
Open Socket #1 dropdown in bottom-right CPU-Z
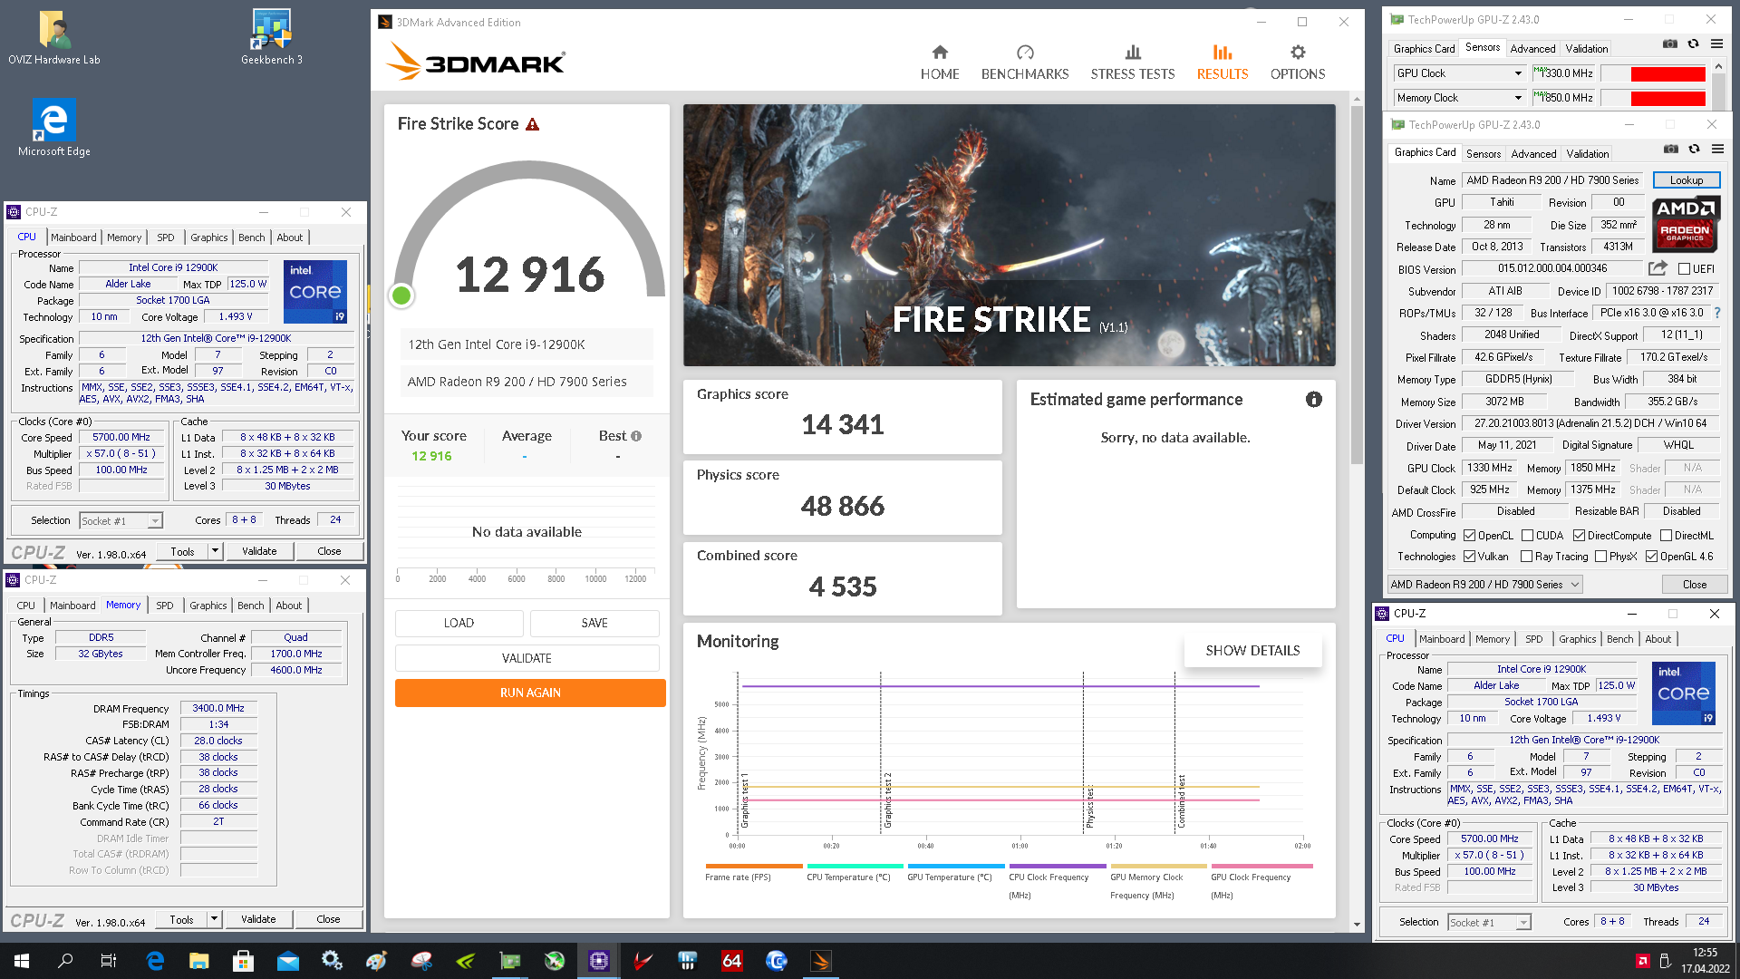[x=1490, y=923]
